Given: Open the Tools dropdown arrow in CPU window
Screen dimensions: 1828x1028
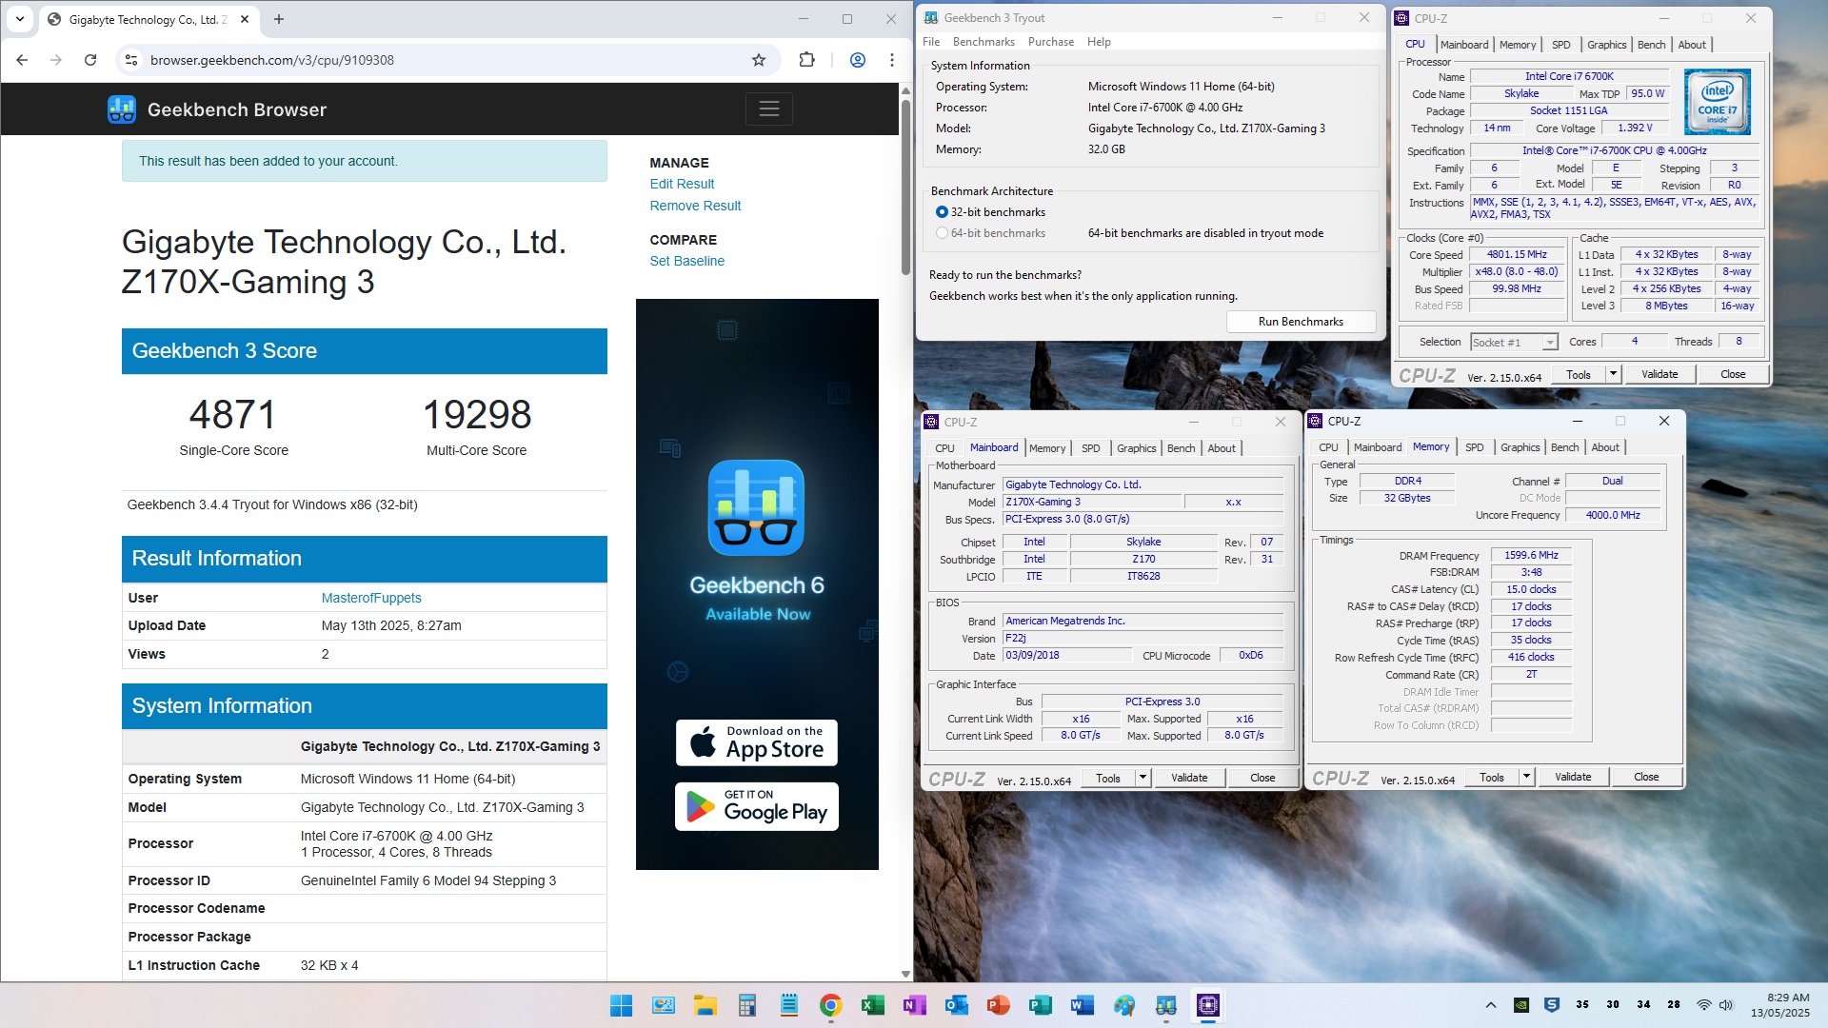Looking at the screenshot, I should click(x=1613, y=374).
